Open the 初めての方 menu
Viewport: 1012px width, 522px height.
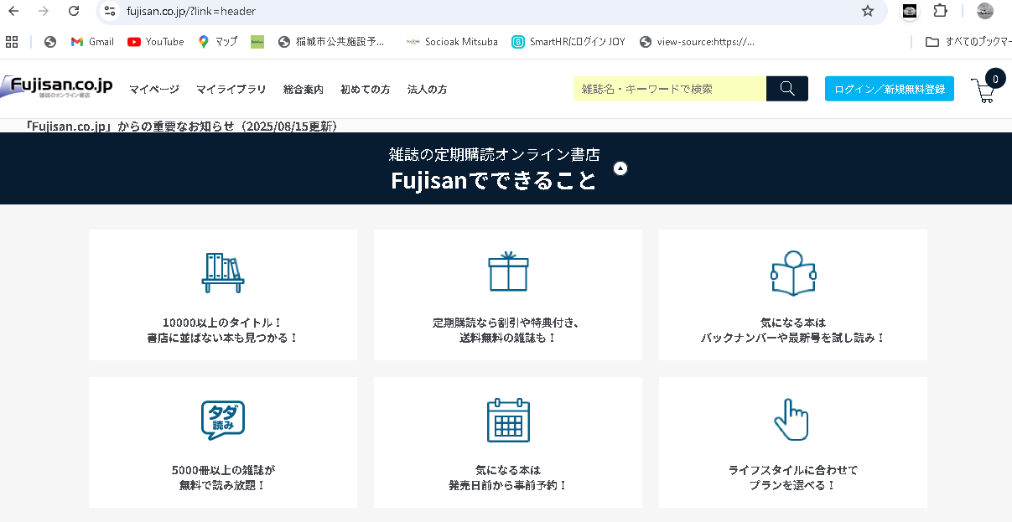tap(366, 90)
